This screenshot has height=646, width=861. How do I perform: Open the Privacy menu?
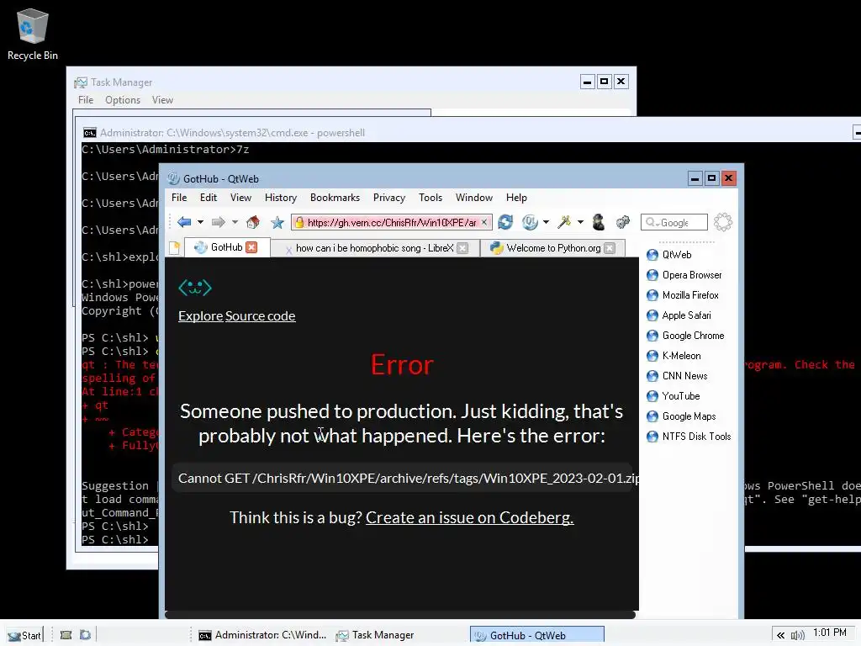point(388,197)
